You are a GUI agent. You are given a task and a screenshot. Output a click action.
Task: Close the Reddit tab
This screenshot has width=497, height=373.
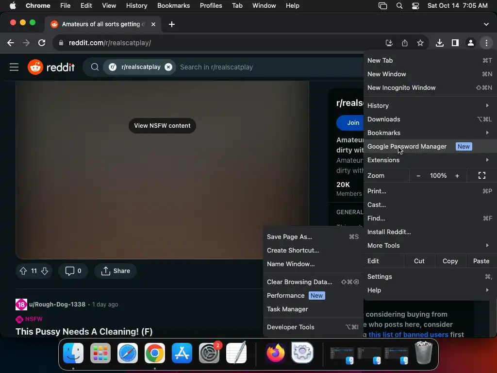[153, 24]
